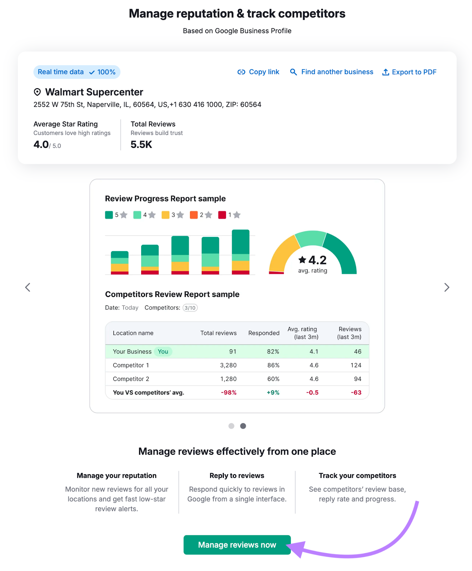The width and height of the screenshot is (472, 571).
Task: Go to previous slide with left arrow
Action: [28, 287]
